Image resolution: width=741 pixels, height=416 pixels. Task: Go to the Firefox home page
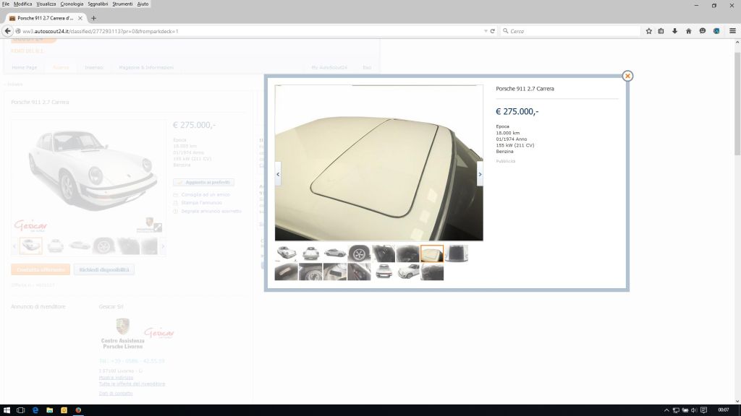tap(689, 31)
